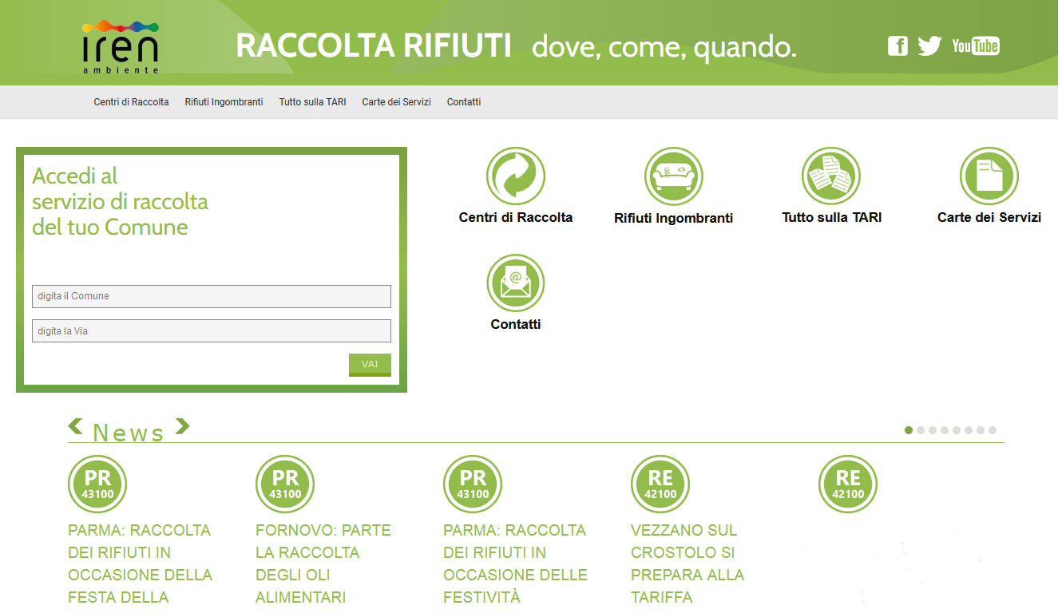The height and width of the screenshot is (613, 1058).
Task: Open Rifiuti Ingombranti in the navigation bar
Action: point(224,102)
